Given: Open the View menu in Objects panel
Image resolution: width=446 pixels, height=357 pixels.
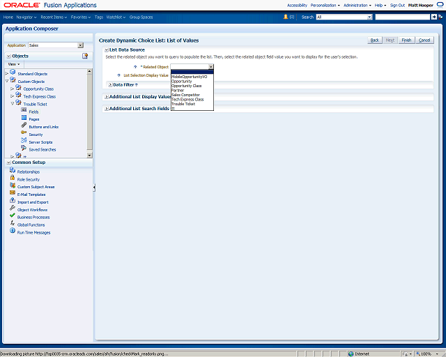Looking at the screenshot, I should coord(14,64).
